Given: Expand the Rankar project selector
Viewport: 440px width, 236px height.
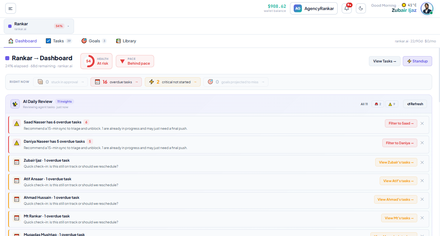Looking at the screenshot, I should tap(39, 26).
